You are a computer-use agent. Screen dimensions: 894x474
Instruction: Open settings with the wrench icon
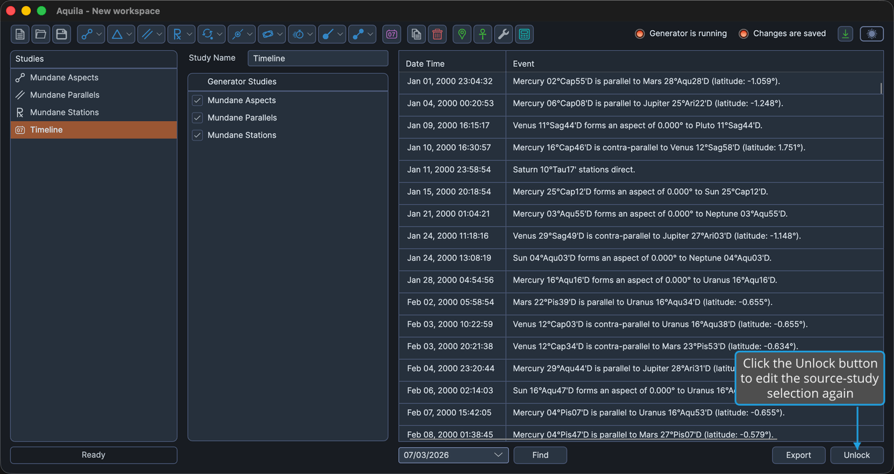pos(504,34)
